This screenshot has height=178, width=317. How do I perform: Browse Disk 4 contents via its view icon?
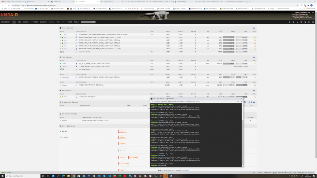(255, 46)
